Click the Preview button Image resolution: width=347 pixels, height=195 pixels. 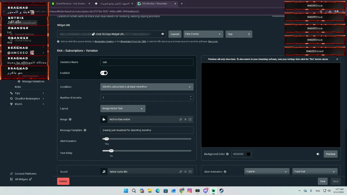pyautogui.click(x=330, y=154)
